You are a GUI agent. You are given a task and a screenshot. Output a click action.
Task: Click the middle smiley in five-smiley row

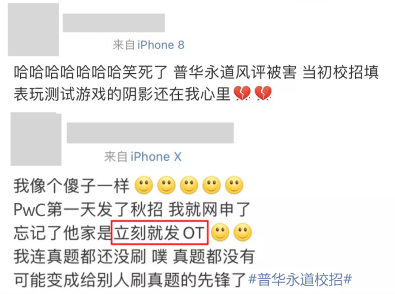coord(189,185)
